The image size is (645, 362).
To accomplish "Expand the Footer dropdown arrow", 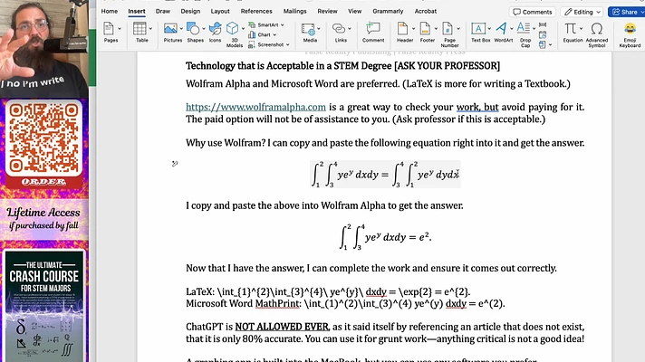I will (436, 29).
